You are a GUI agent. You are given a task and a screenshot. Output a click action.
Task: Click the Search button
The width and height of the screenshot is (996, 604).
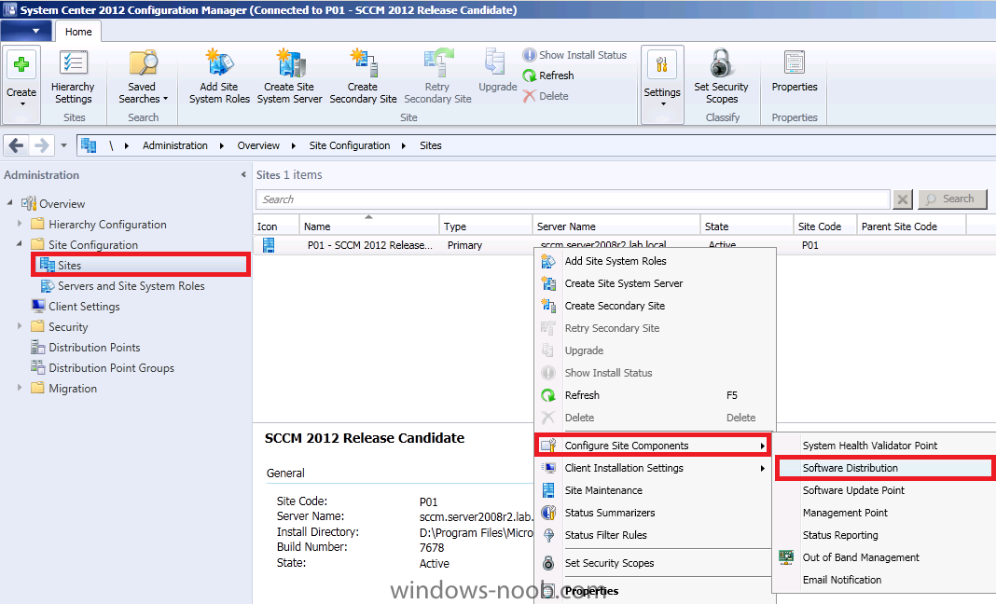(952, 199)
